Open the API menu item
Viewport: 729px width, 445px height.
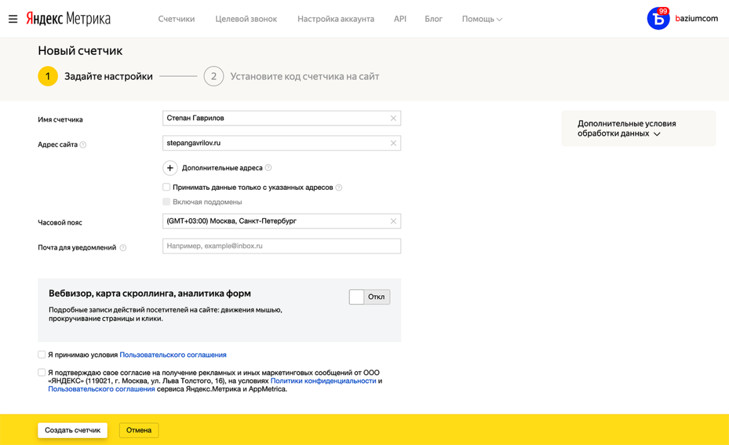[400, 19]
